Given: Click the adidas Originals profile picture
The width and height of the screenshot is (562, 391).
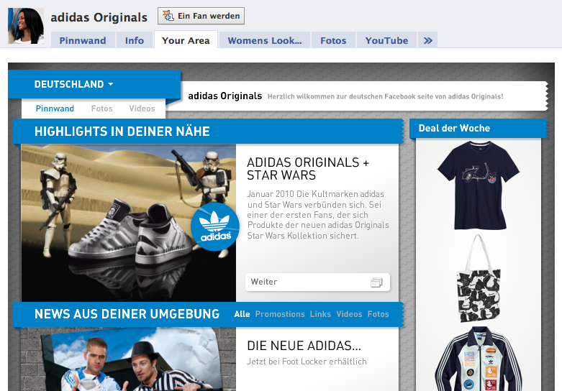Looking at the screenshot, I should (26, 26).
